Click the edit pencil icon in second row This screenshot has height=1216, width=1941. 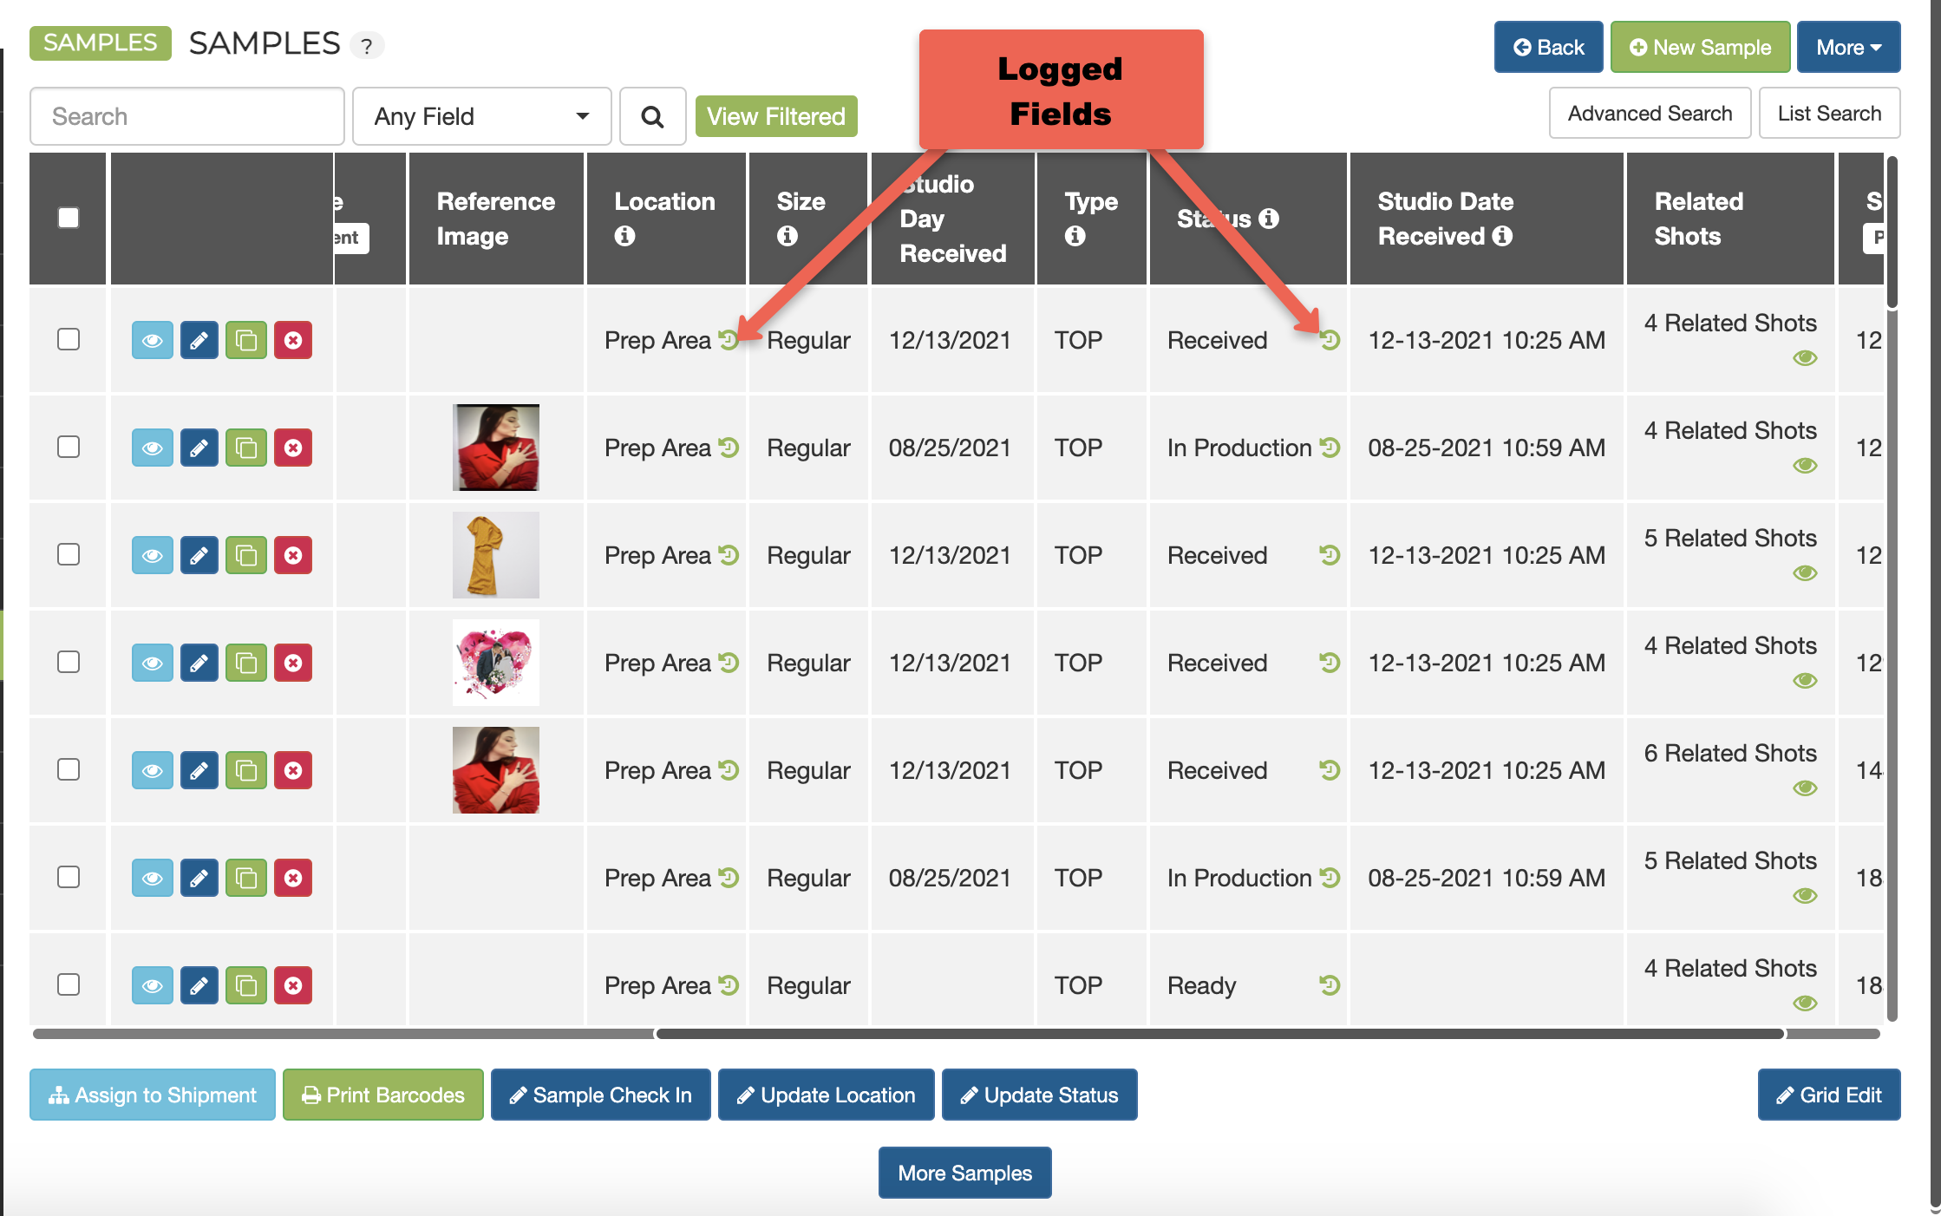coord(199,448)
